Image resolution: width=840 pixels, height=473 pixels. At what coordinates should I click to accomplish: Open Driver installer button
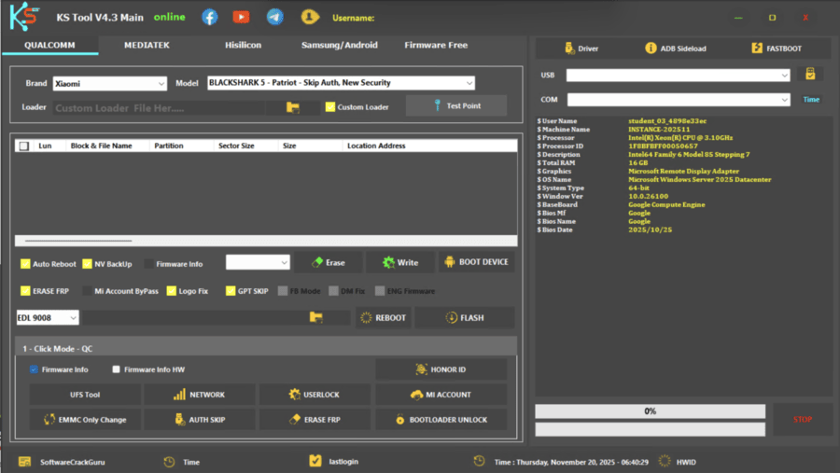581,49
